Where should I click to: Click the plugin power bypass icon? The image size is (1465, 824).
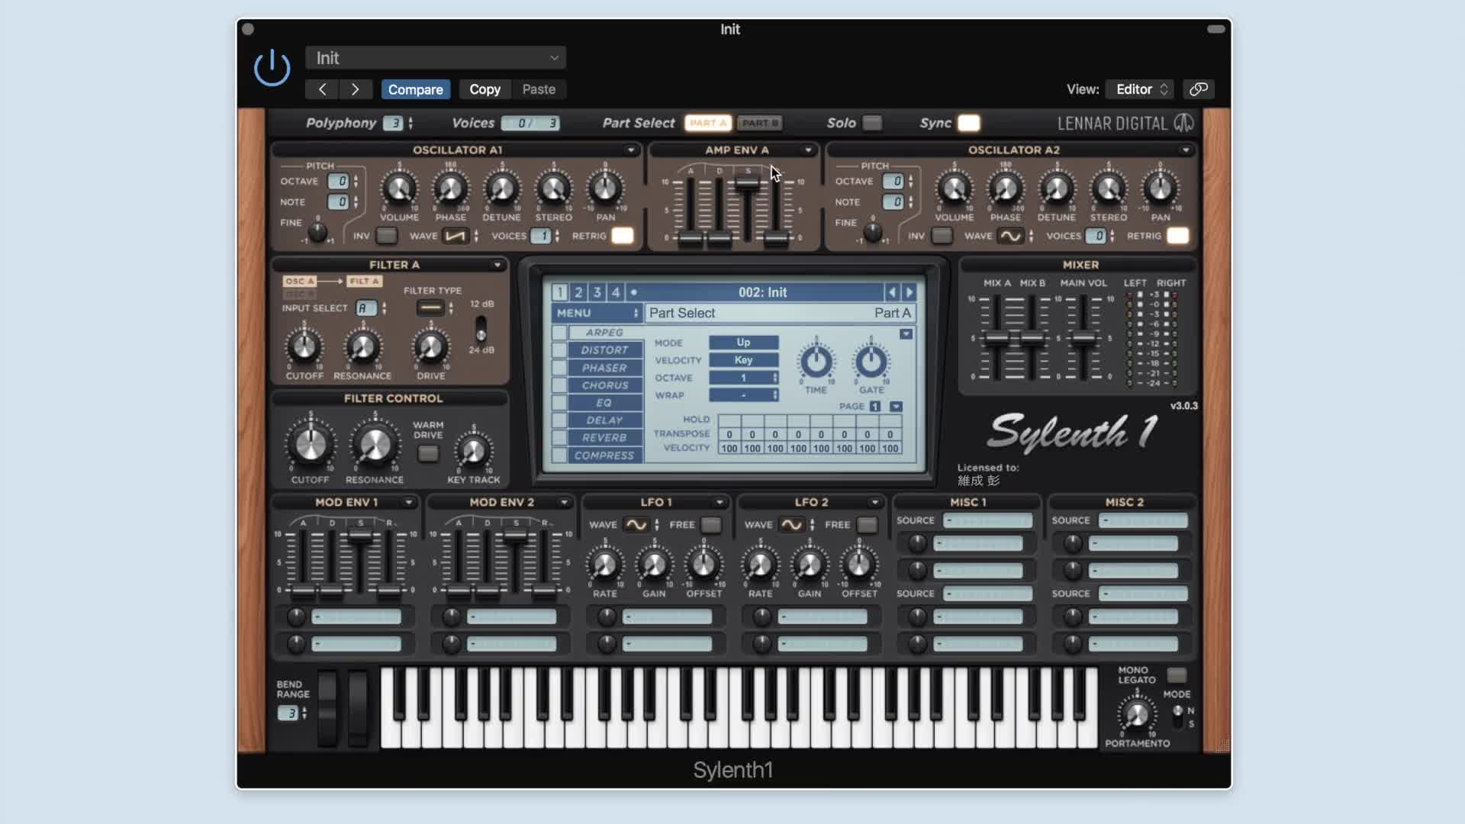[272, 69]
